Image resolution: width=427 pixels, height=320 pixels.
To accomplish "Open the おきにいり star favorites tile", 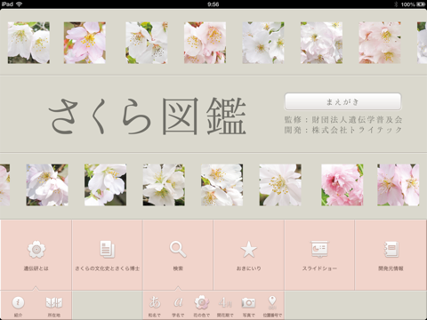I will tap(248, 255).
